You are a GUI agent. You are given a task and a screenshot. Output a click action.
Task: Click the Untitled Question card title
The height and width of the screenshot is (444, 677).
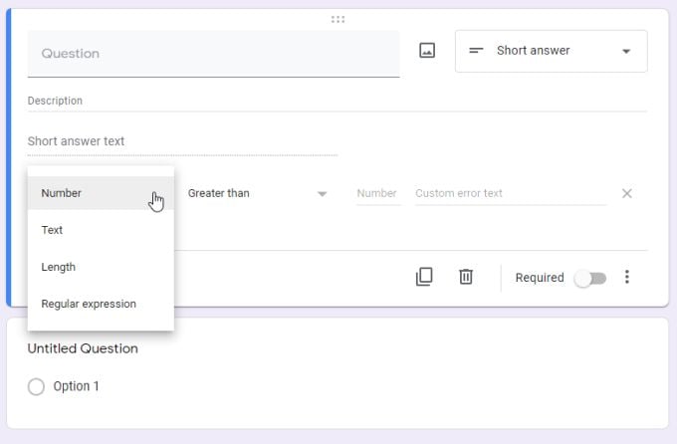pos(83,348)
